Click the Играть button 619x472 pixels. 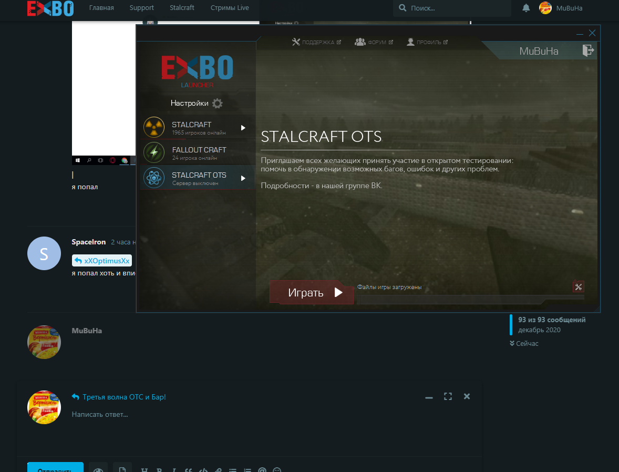pyautogui.click(x=312, y=292)
